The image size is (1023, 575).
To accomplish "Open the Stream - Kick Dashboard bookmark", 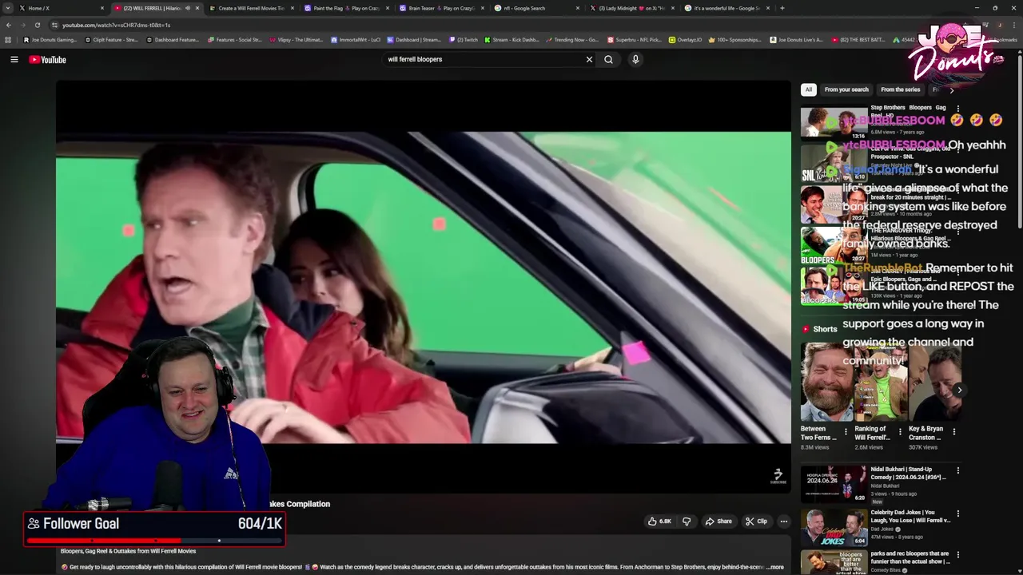I will pyautogui.click(x=511, y=39).
